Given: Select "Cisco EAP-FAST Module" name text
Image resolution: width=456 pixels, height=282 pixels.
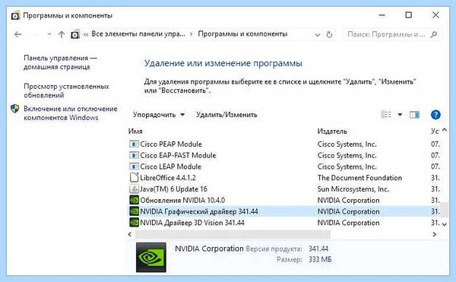Looking at the screenshot, I should [178, 155].
